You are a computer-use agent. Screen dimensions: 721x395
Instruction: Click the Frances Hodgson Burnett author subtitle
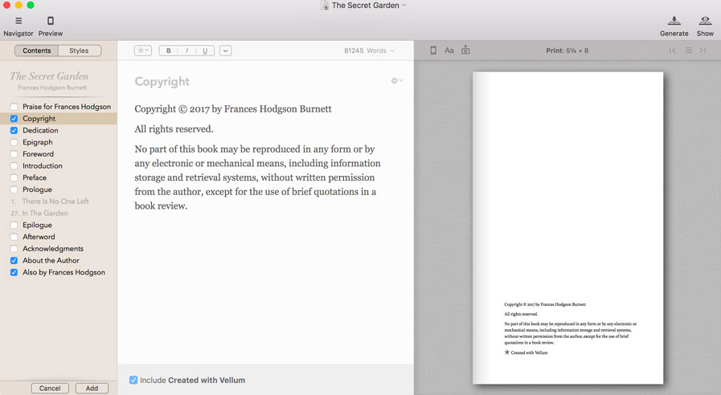pos(52,88)
